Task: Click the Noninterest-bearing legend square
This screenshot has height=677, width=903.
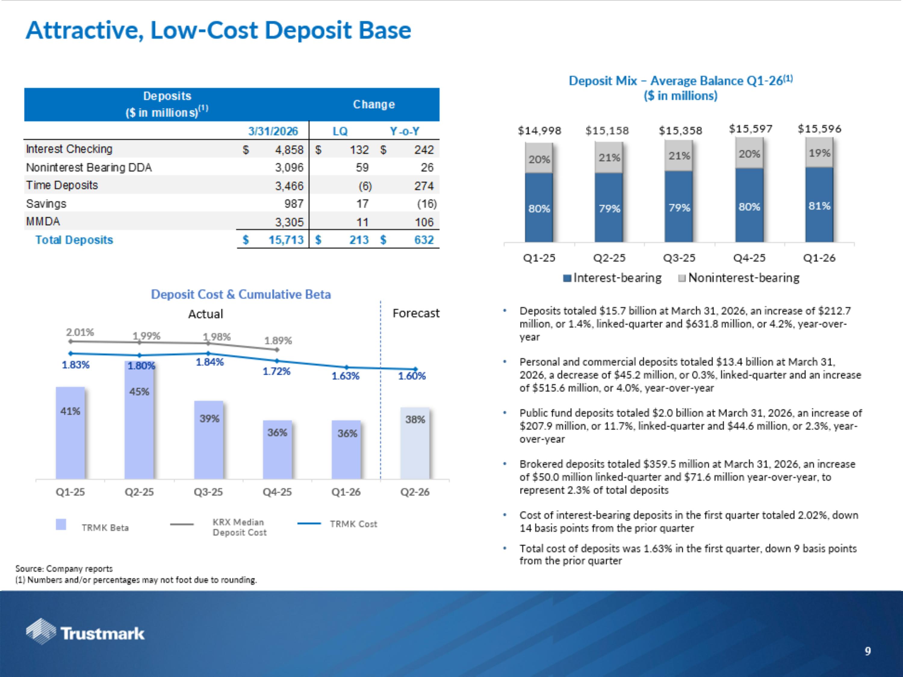Action: [x=681, y=278]
